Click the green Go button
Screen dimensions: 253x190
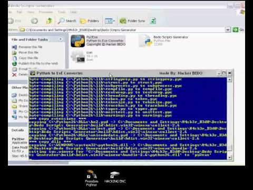coord(238,30)
